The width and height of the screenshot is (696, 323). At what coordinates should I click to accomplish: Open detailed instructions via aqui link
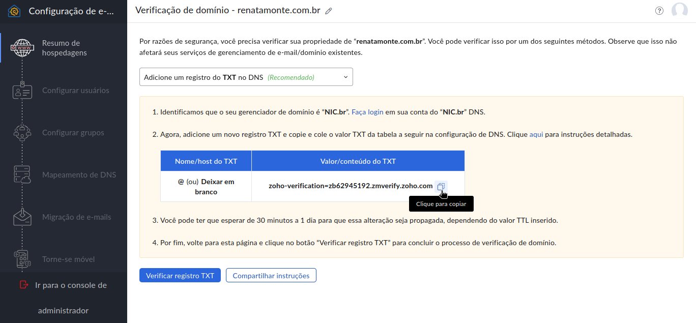pyautogui.click(x=536, y=135)
